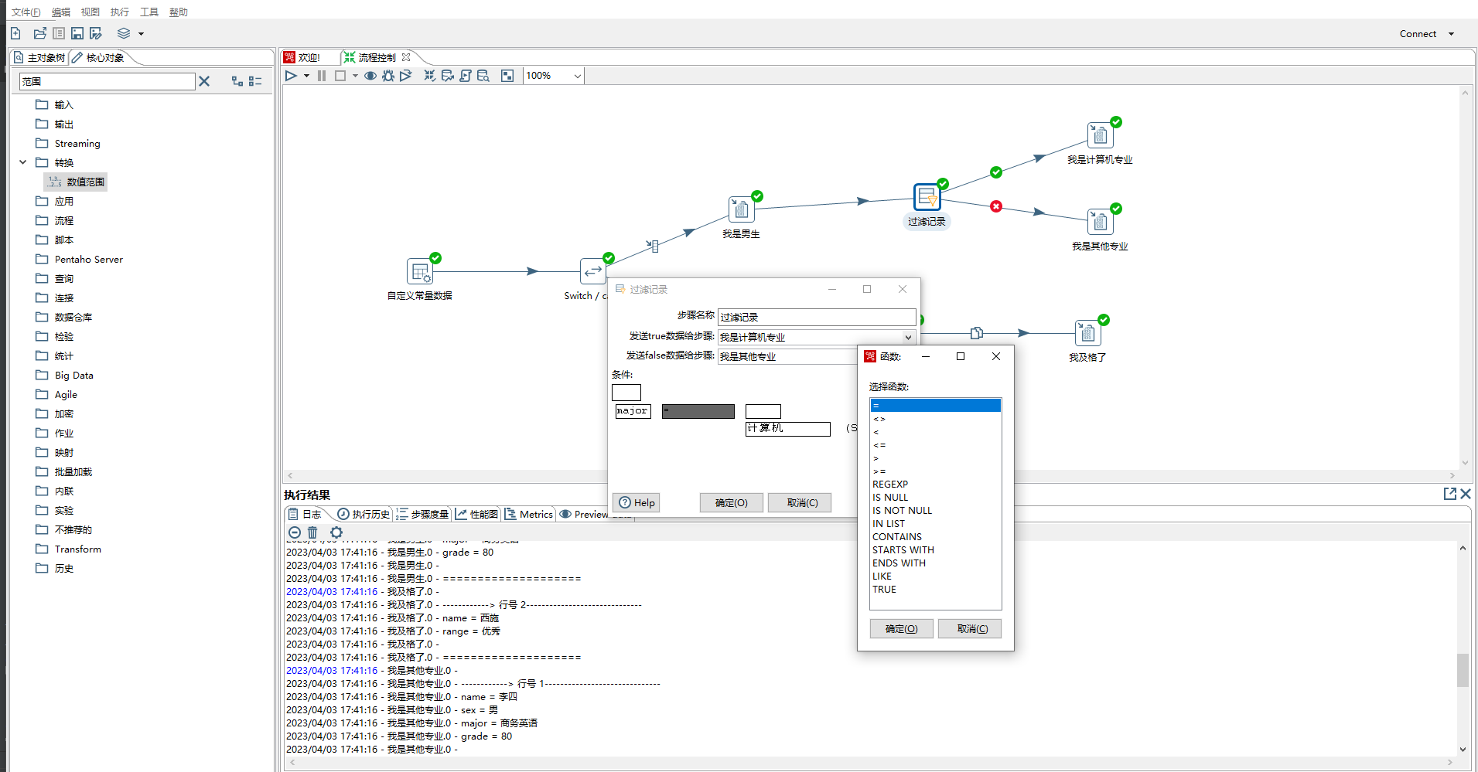Viewport: 1478px width, 772px height.
Task: Select the 过滤记录 step icon on the canvas
Action: (x=926, y=197)
